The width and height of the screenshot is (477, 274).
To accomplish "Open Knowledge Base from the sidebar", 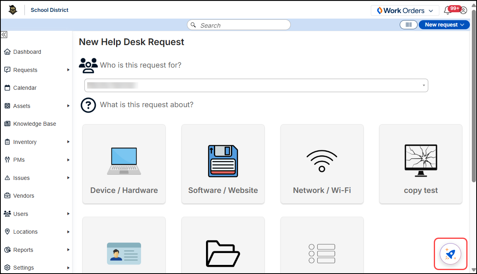I will click(34, 124).
